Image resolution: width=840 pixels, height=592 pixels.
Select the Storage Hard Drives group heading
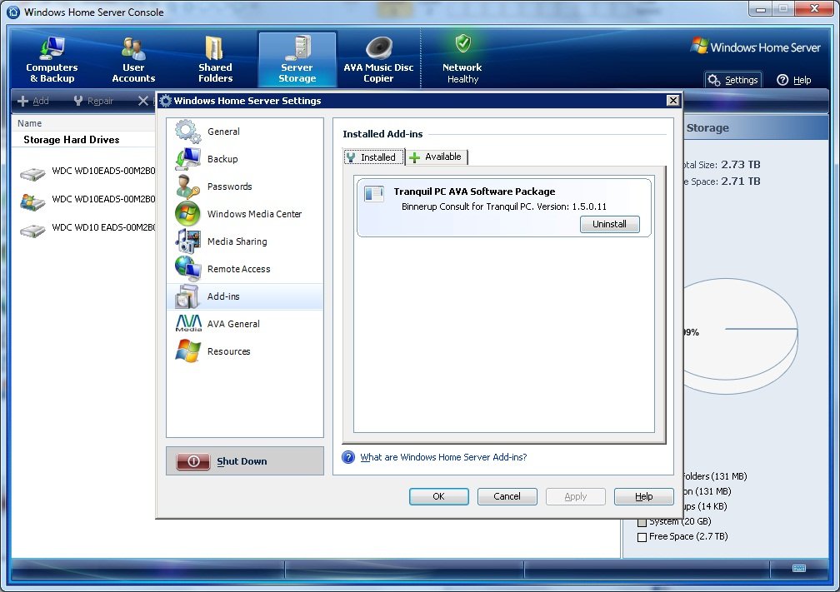click(72, 140)
